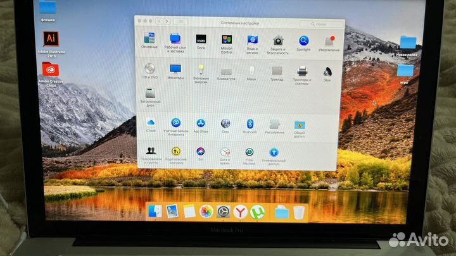456x256 pixels.
Task: Open CD и DVD preferences
Action: [149, 68]
